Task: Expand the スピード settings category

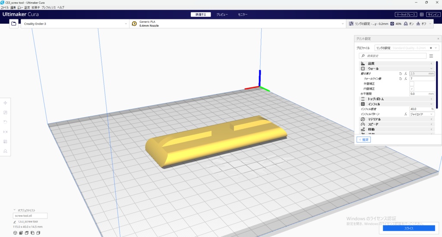Action: (x=397, y=125)
